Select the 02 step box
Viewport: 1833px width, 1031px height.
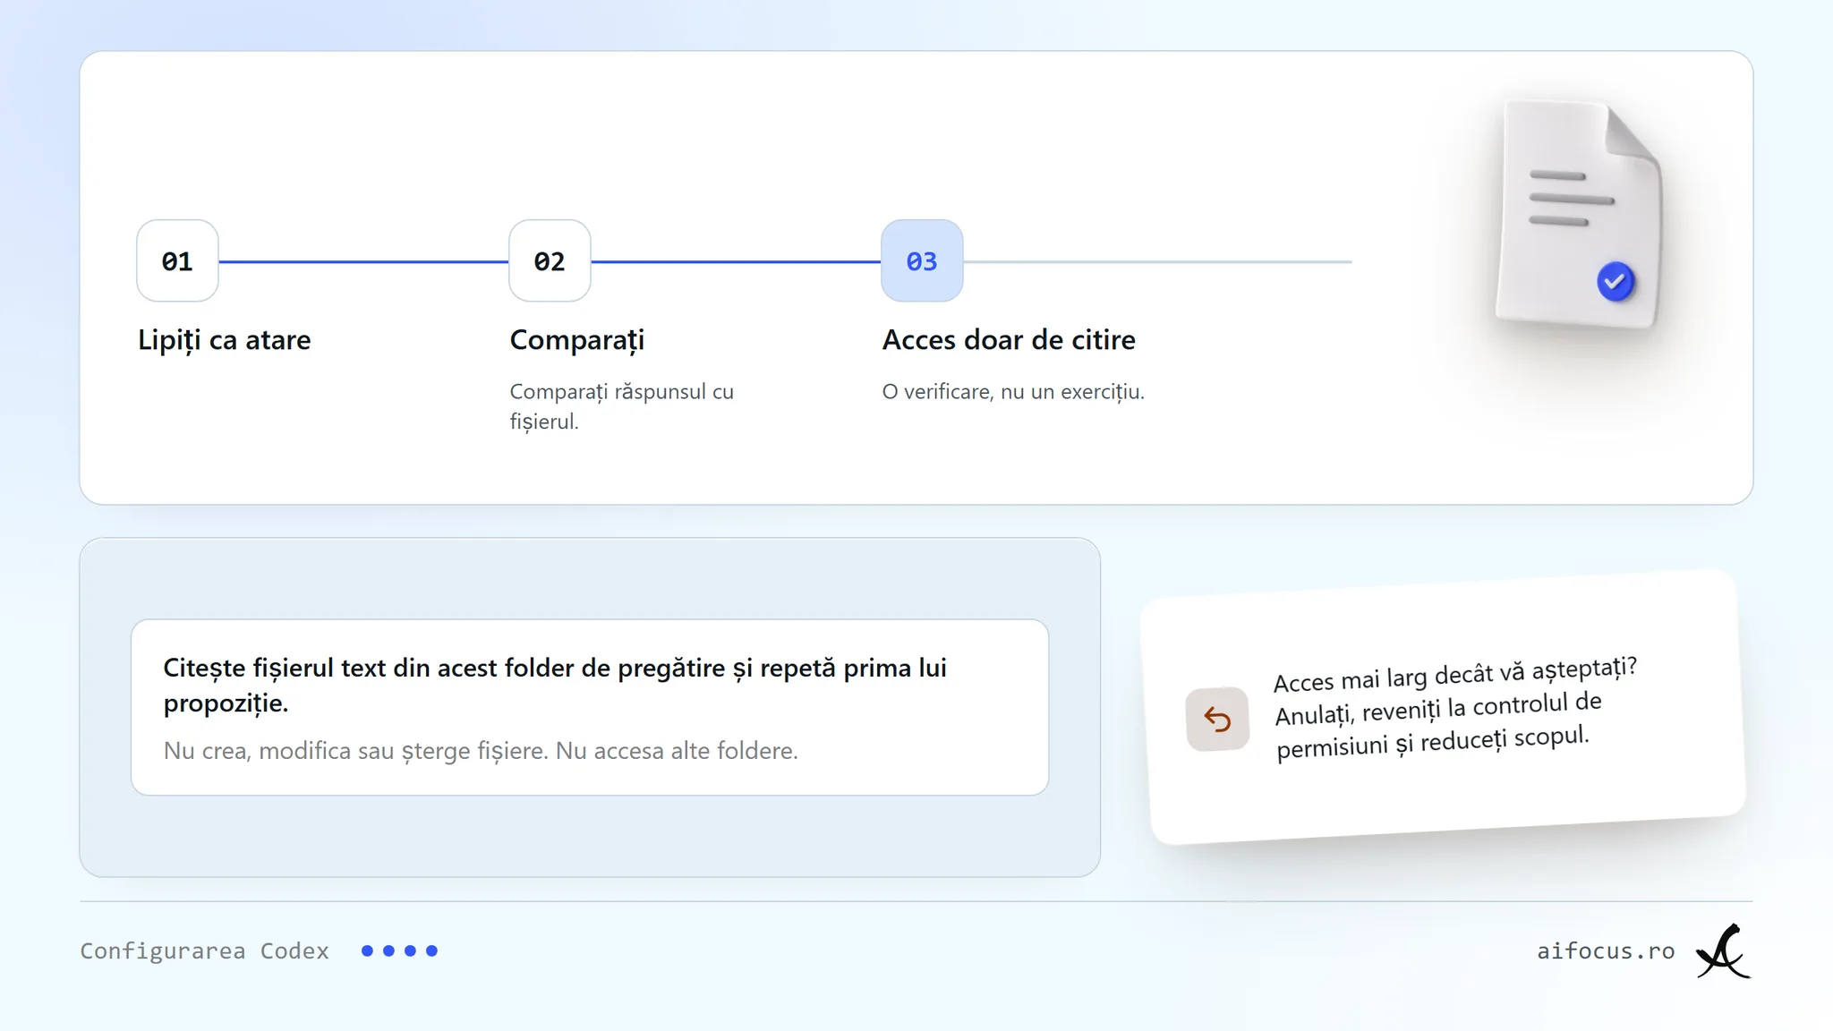coord(550,260)
